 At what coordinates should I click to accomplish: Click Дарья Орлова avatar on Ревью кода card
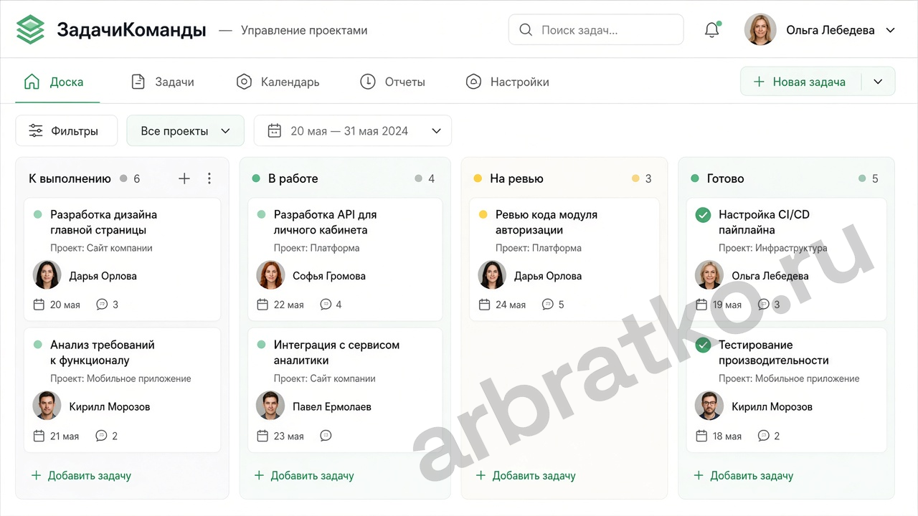pyautogui.click(x=493, y=275)
